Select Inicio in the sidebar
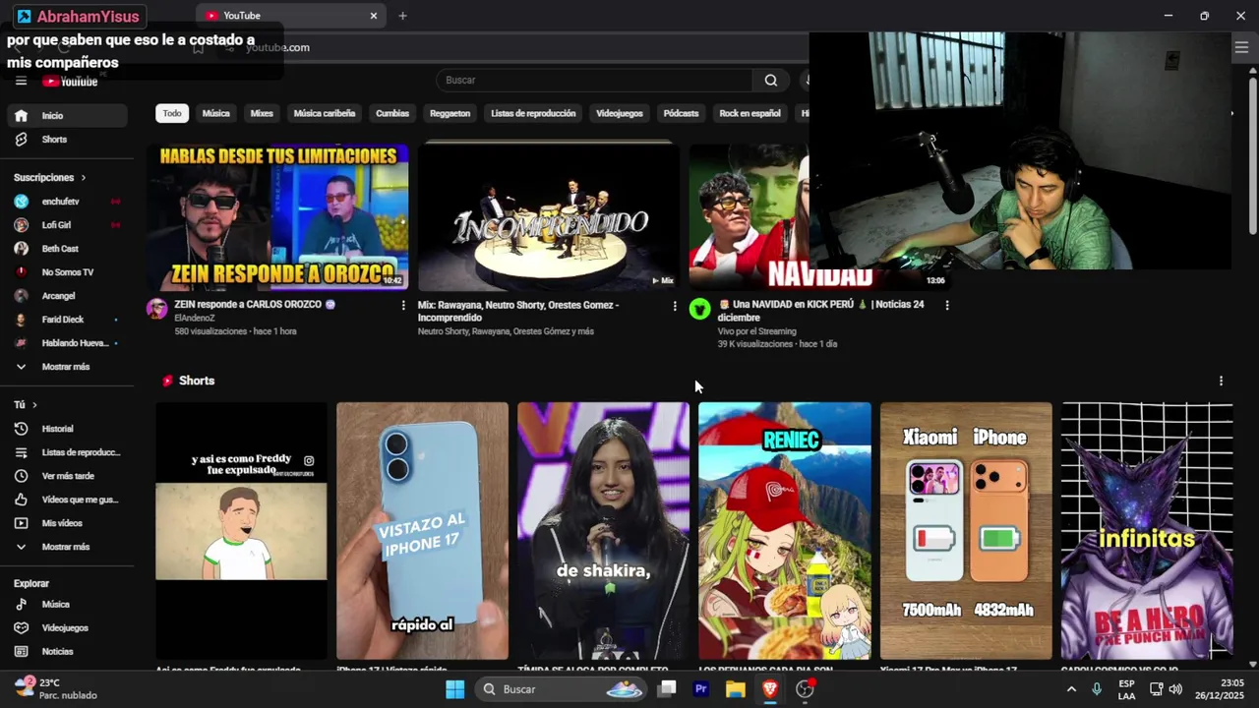Viewport: 1259px width, 708px height. pyautogui.click(x=68, y=115)
